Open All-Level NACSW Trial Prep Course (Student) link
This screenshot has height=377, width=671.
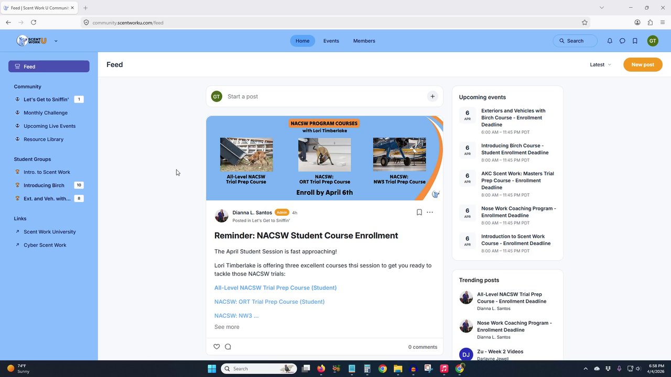click(275, 288)
